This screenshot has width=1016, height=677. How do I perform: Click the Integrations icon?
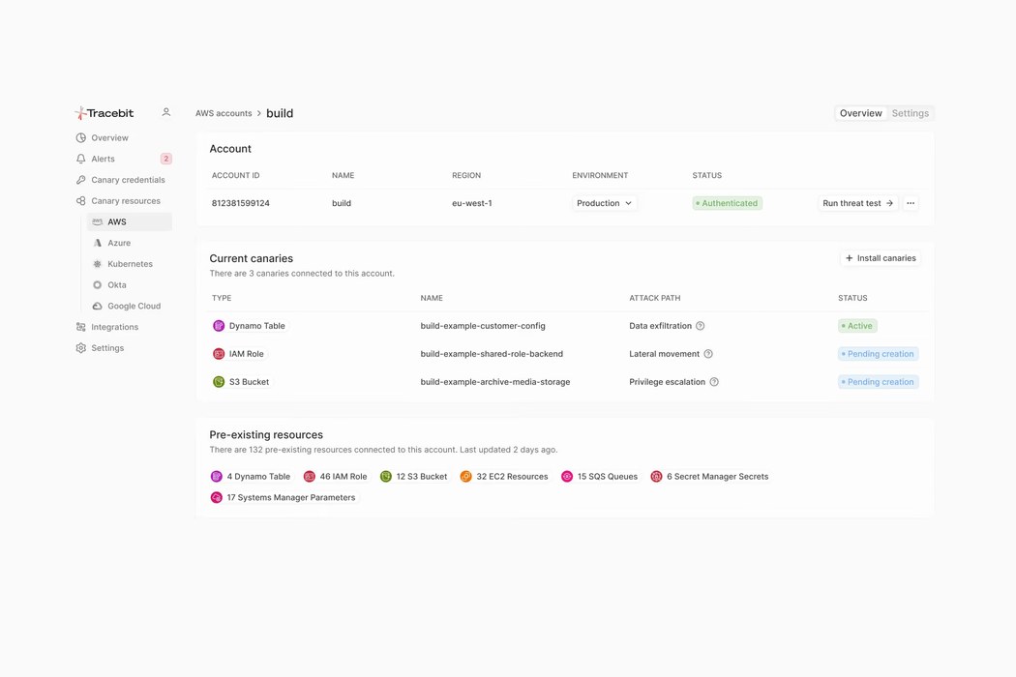(81, 327)
